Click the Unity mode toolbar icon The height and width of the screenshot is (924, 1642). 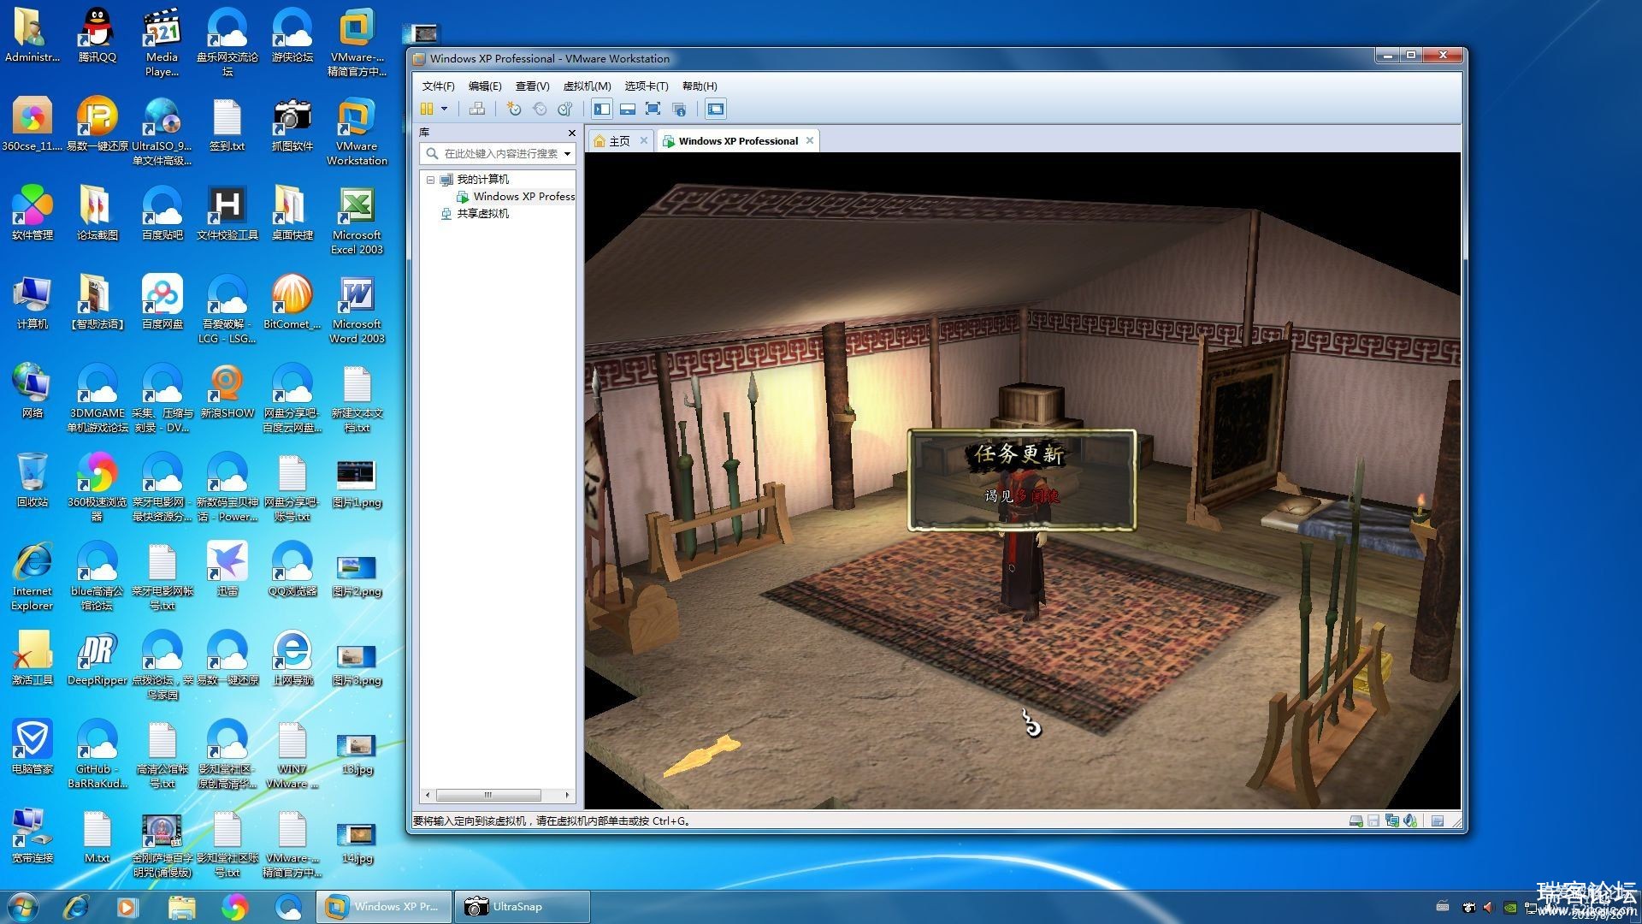(679, 109)
